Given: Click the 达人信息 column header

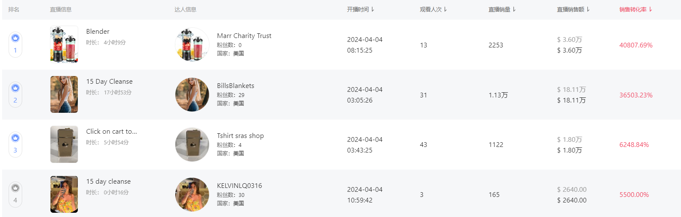Looking at the screenshot, I should 186,9.
